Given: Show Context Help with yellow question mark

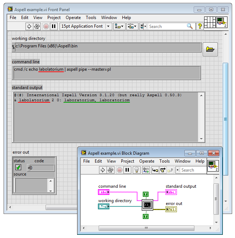Looking at the screenshot, I should coord(200,27).
